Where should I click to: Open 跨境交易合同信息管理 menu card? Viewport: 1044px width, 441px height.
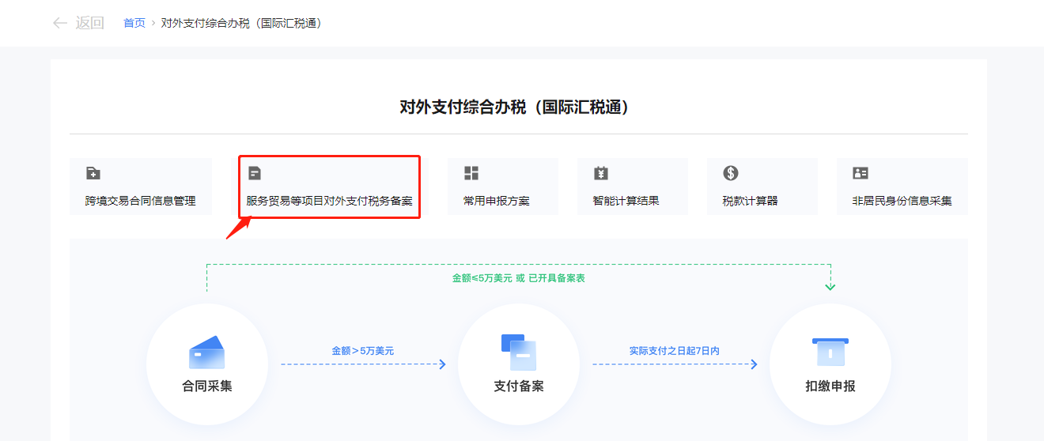tap(140, 201)
